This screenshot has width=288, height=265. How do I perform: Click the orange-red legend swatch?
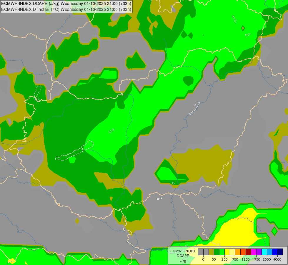(x=243, y=252)
